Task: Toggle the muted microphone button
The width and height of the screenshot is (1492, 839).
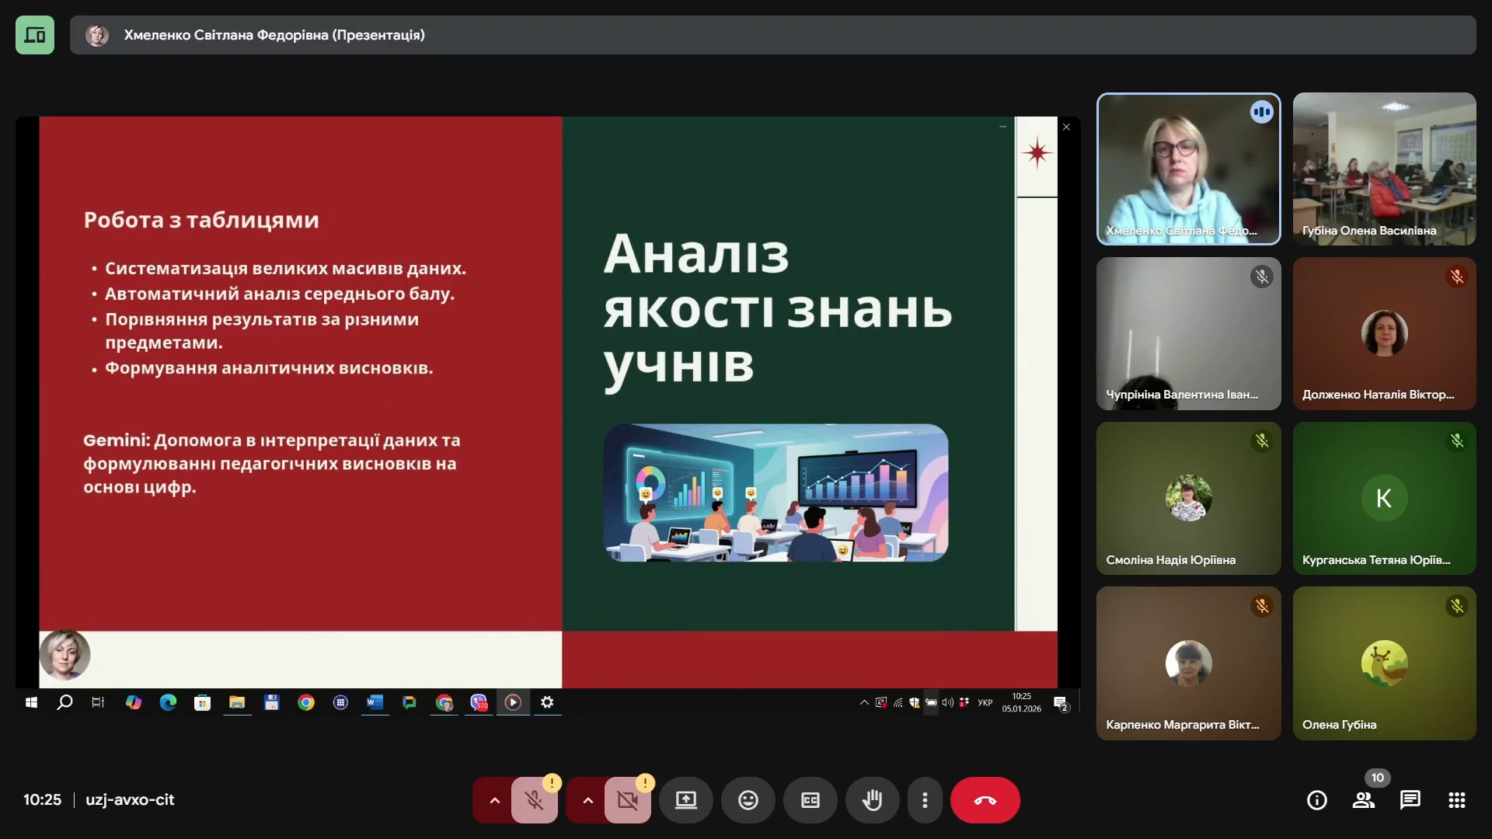Action: [x=534, y=800]
